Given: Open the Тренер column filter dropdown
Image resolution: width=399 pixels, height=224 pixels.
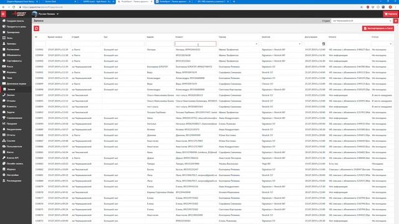Looking at the screenshot, I should pos(238,44).
